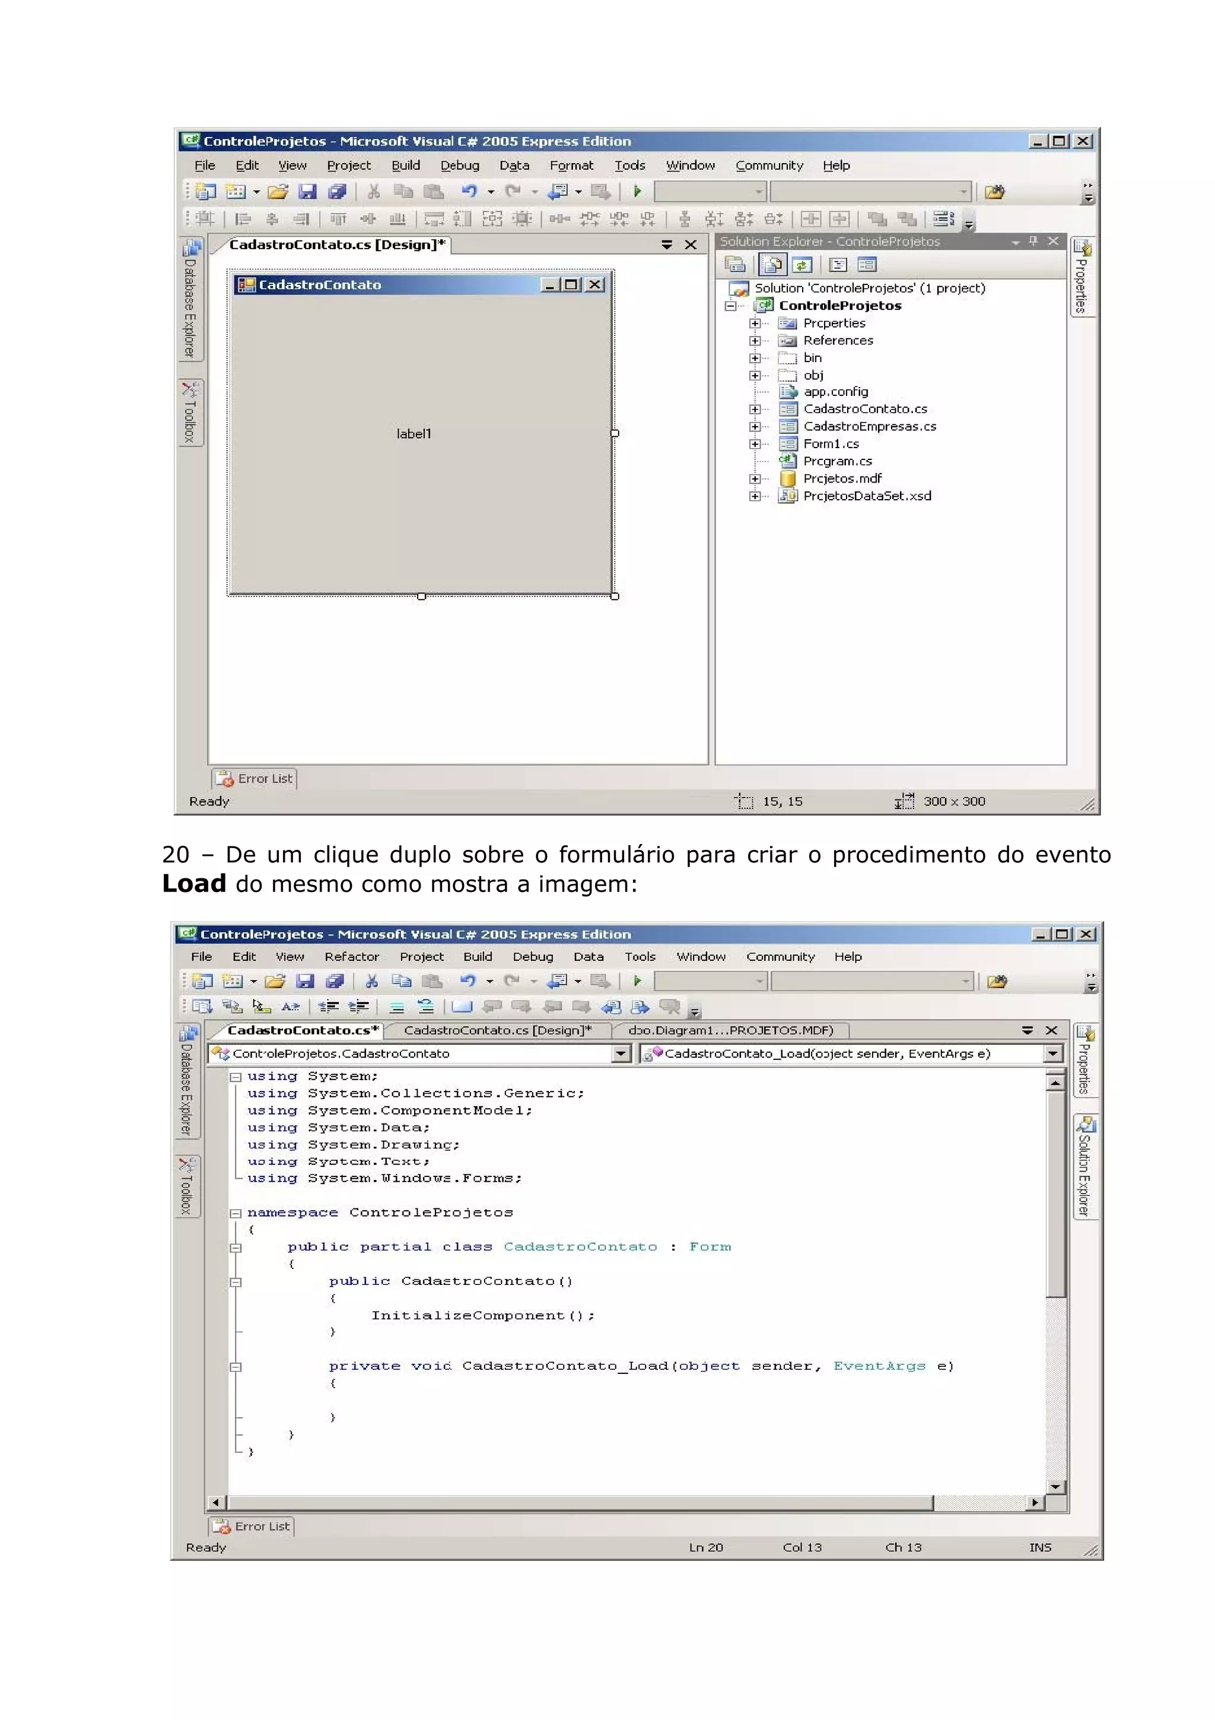The height and width of the screenshot is (1720, 1215).
Task: Toggle Auto Hide pin on Solution Explorer
Action: (1033, 241)
